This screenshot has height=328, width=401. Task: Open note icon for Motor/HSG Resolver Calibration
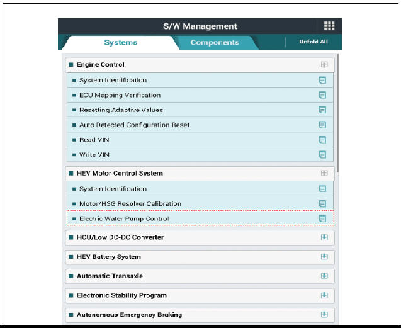coord(322,203)
